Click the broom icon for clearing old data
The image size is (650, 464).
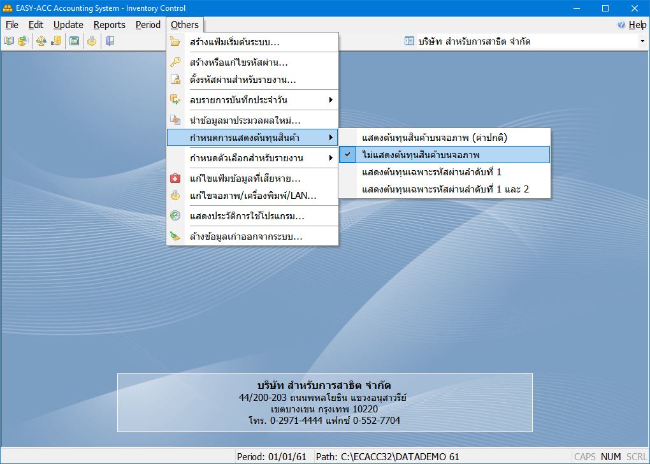(x=175, y=236)
